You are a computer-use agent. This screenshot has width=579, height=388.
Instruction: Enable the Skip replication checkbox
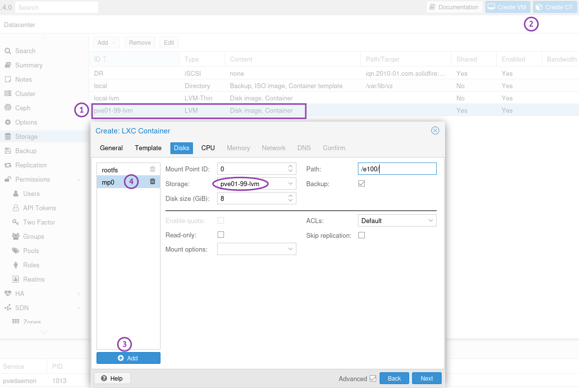[361, 235]
